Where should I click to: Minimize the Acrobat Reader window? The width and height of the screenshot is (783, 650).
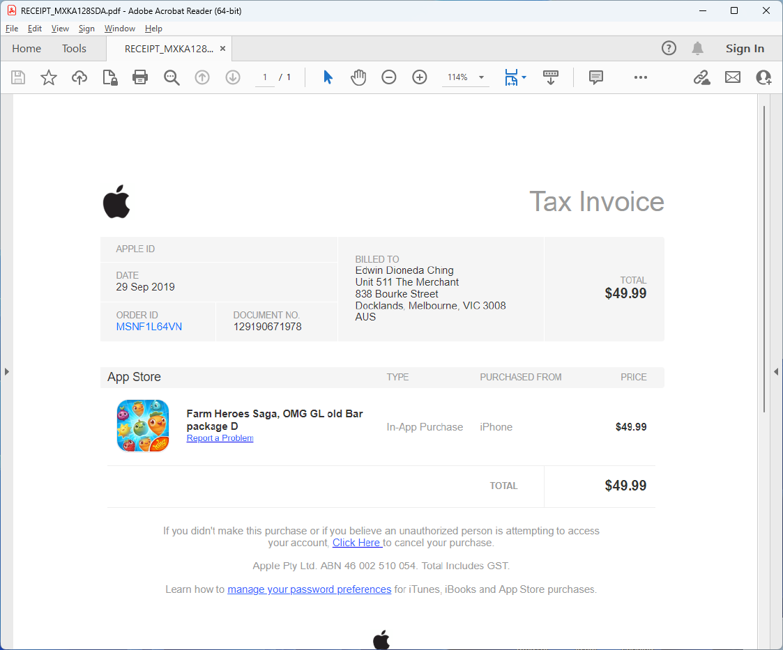click(x=703, y=10)
